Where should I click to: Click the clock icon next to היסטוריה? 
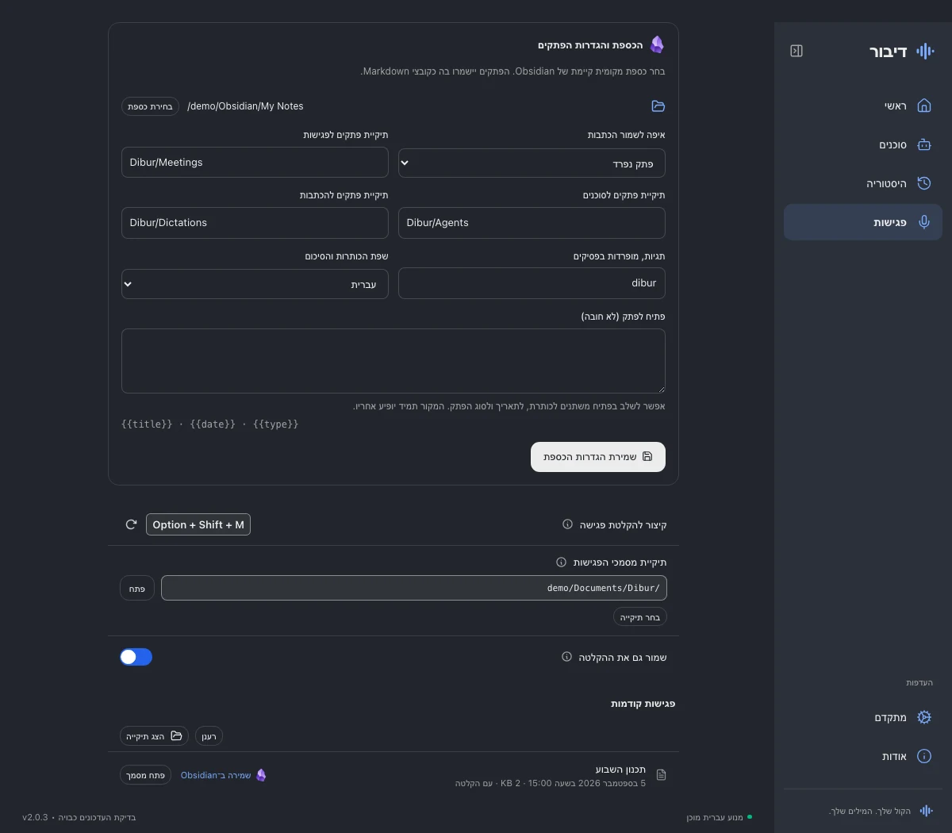[924, 183]
